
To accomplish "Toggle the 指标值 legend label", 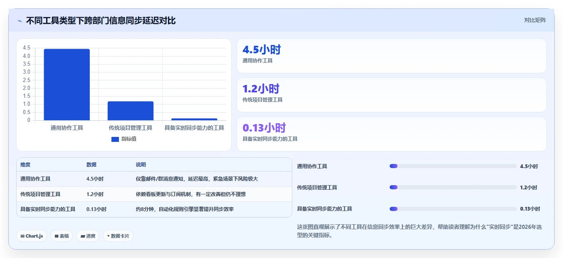I will tap(129, 139).
